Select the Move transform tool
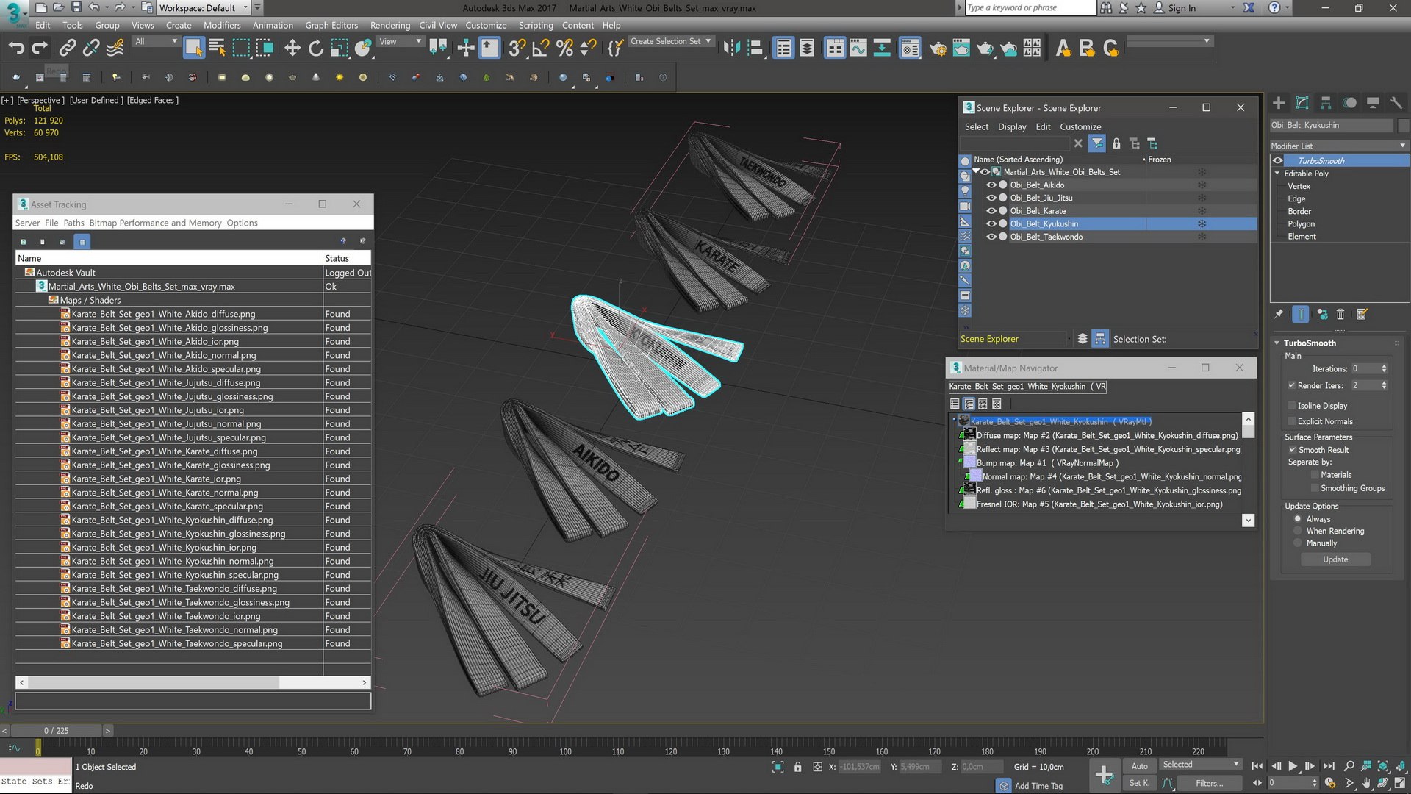This screenshot has height=794, width=1411. click(x=292, y=49)
